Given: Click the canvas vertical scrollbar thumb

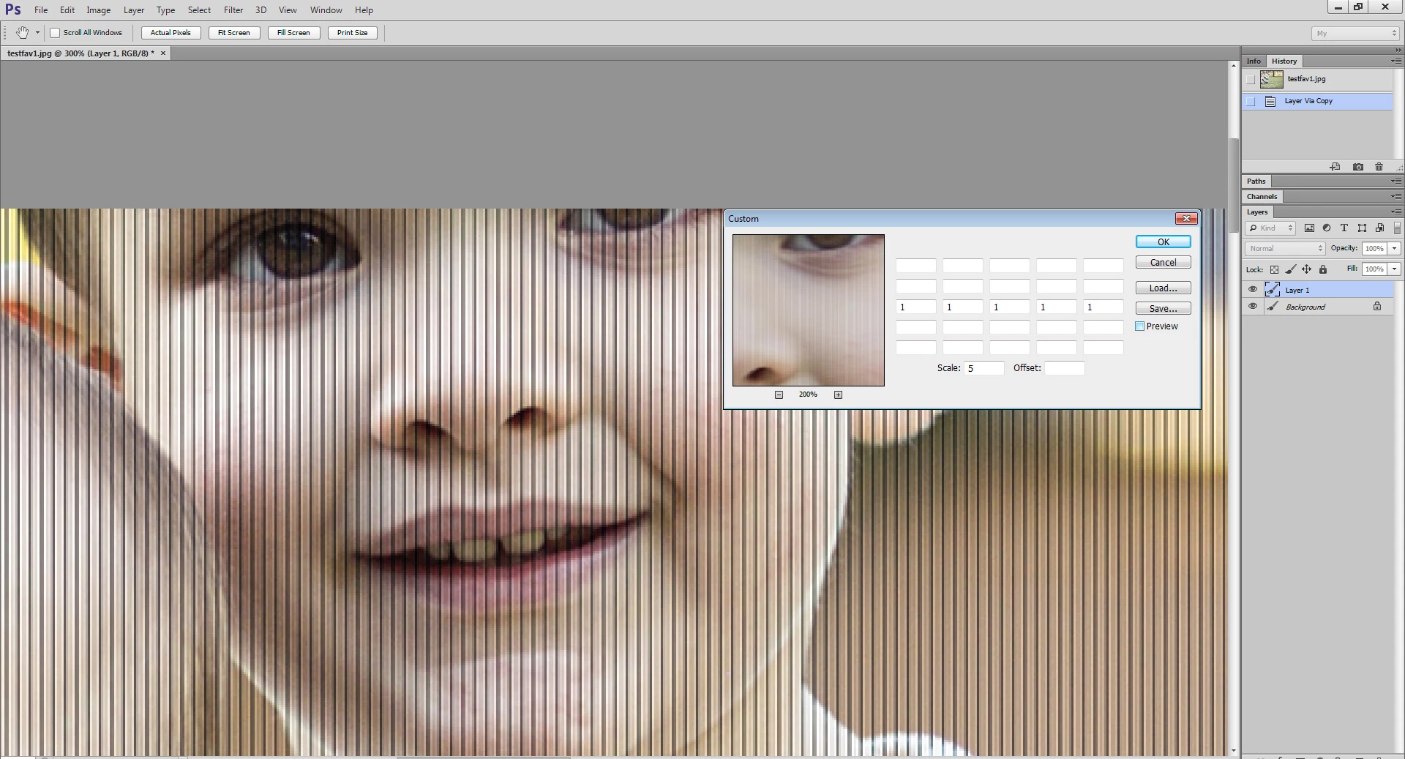Looking at the screenshot, I should 1234,185.
